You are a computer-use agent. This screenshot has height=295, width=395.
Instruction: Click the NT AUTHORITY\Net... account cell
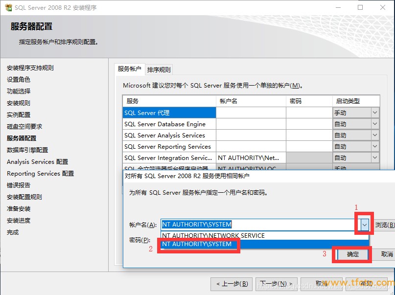click(251, 158)
